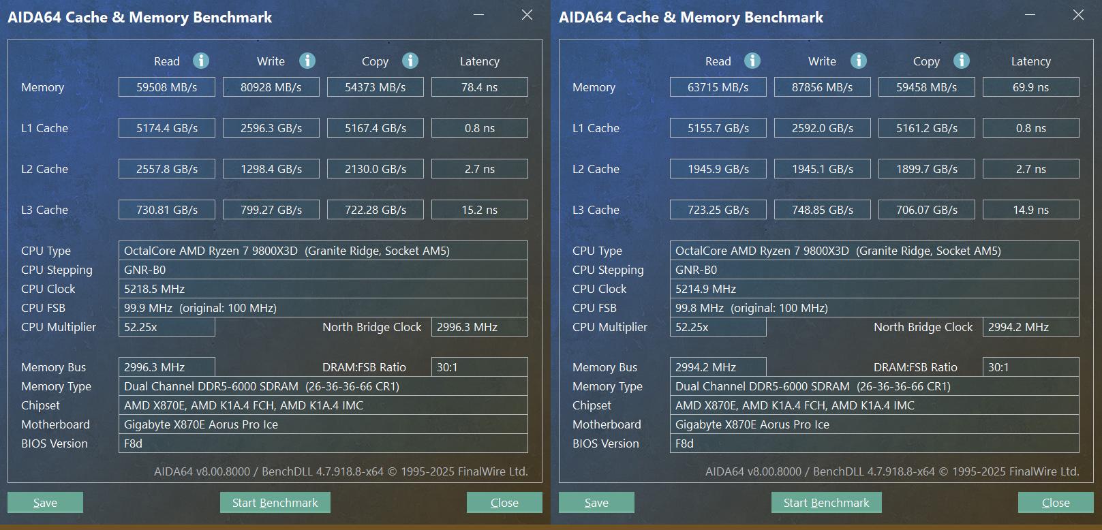
Task: Select the 59508 MB/s memory read field
Action: (x=167, y=87)
